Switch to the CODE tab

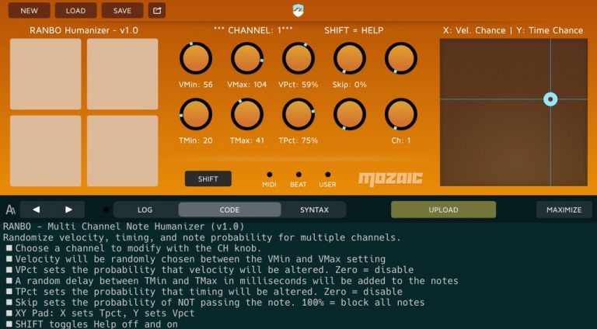[229, 210]
